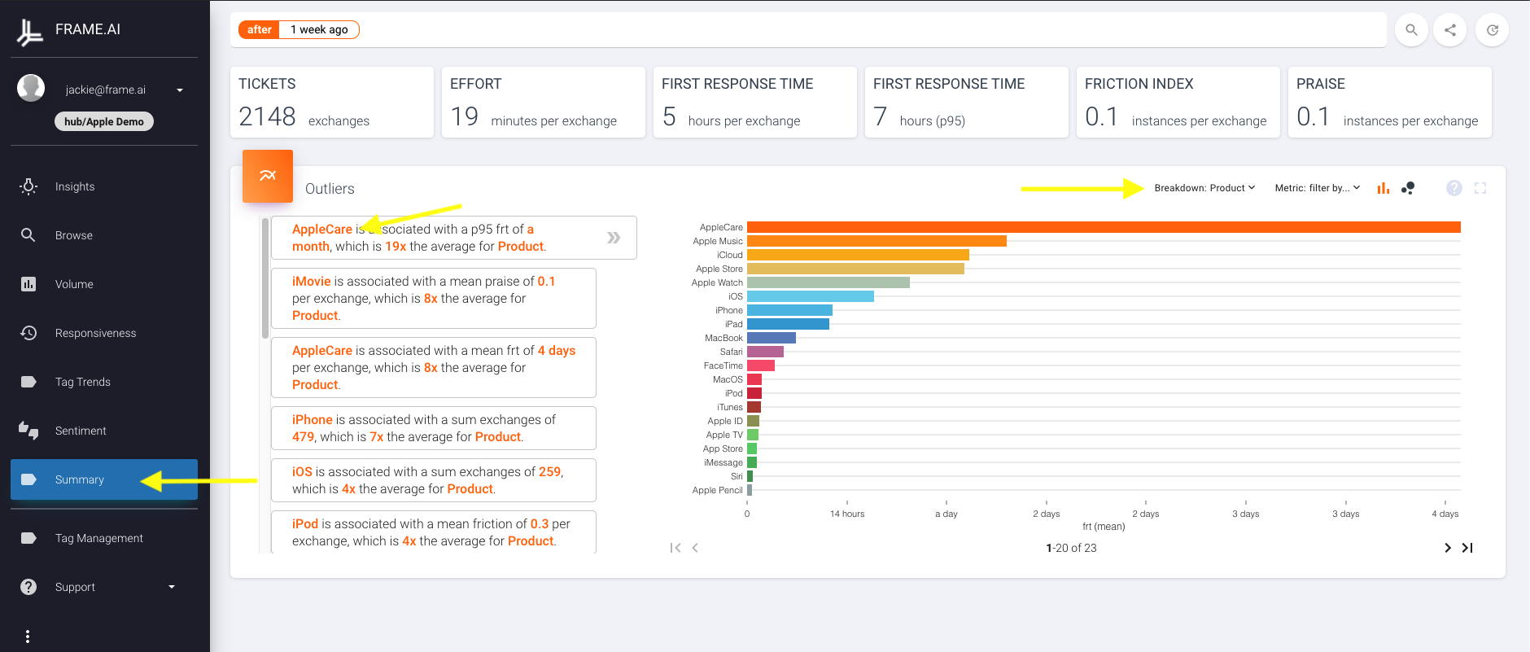Jump to last chart page
This screenshot has width=1530, height=652.
1467,548
